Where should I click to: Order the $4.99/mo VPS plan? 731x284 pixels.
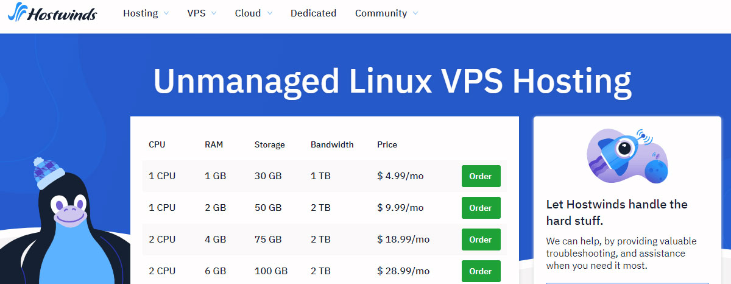click(x=481, y=176)
